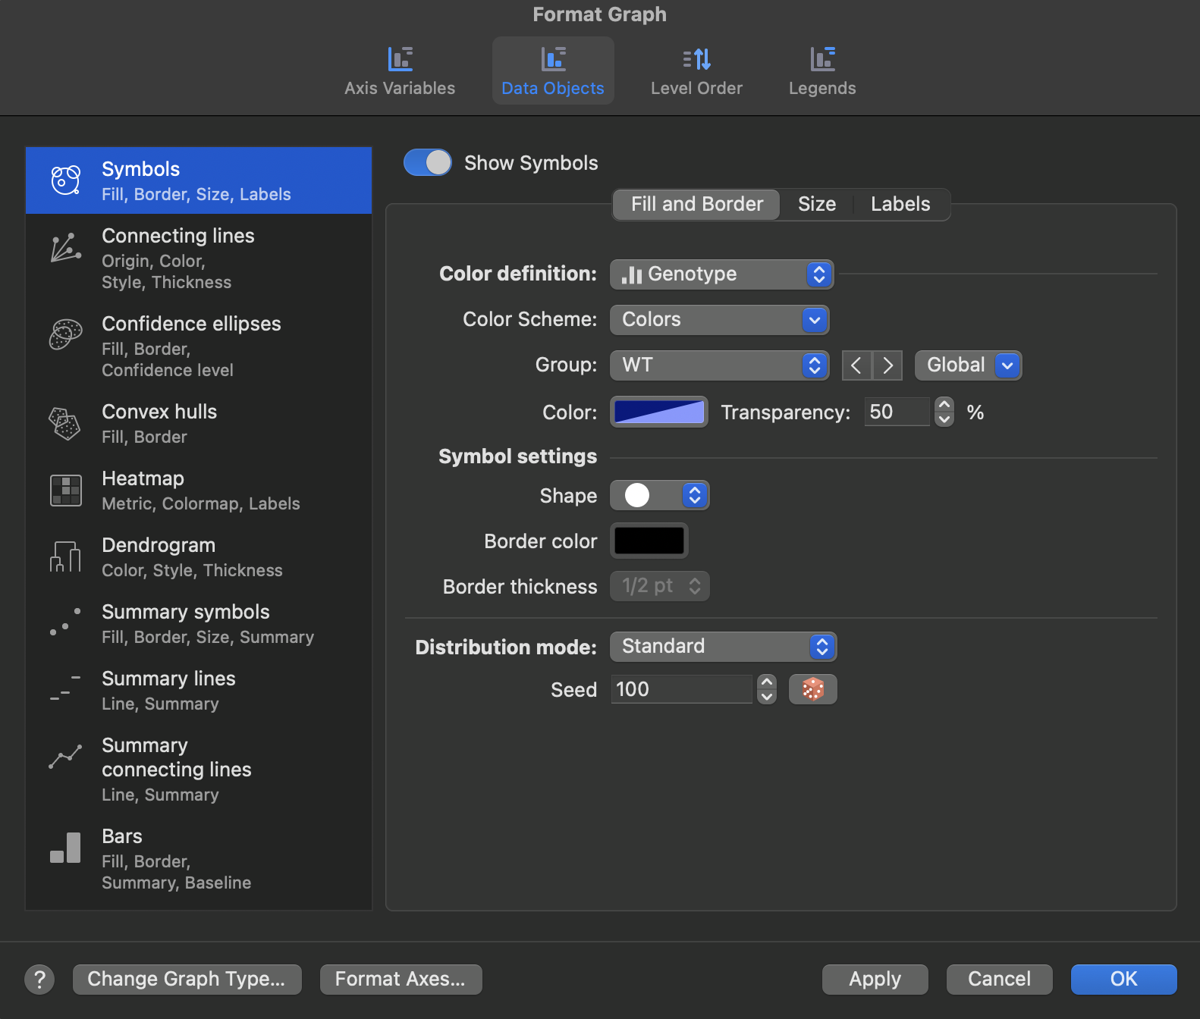Click the Summary lines dashes icon

pos(66,687)
